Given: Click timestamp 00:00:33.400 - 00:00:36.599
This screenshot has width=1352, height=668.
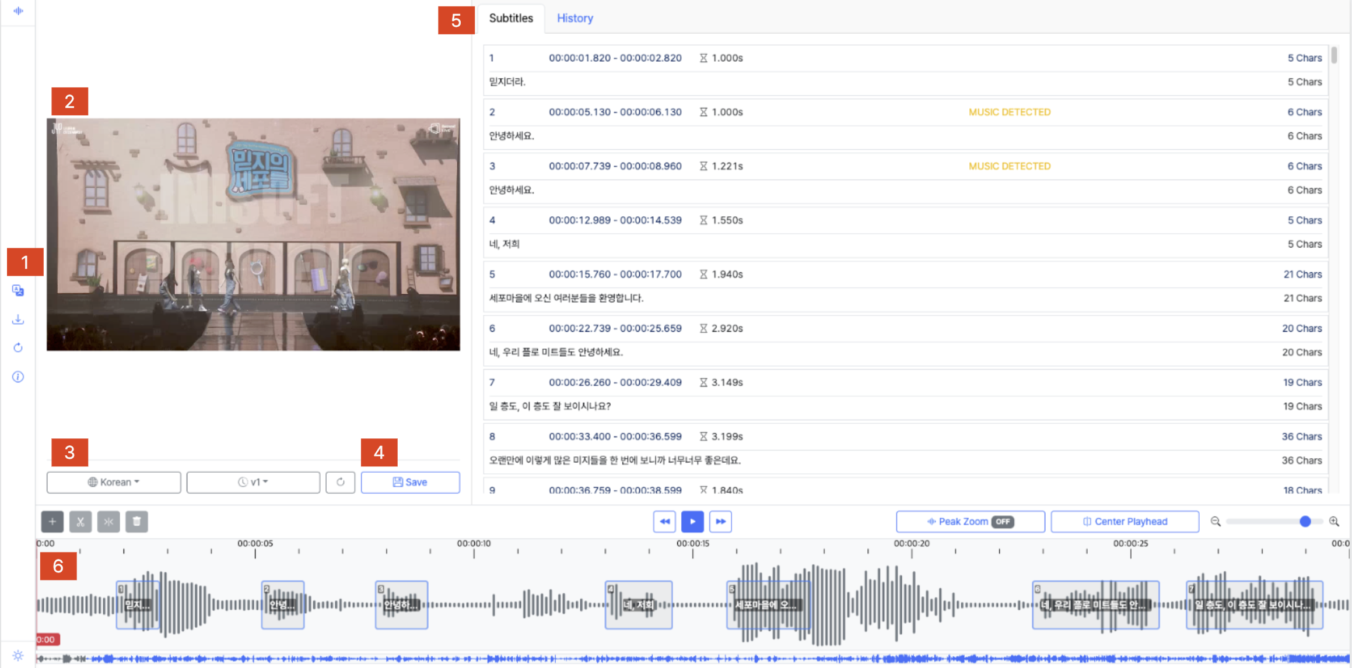Looking at the screenshot, I should point(615,437).
